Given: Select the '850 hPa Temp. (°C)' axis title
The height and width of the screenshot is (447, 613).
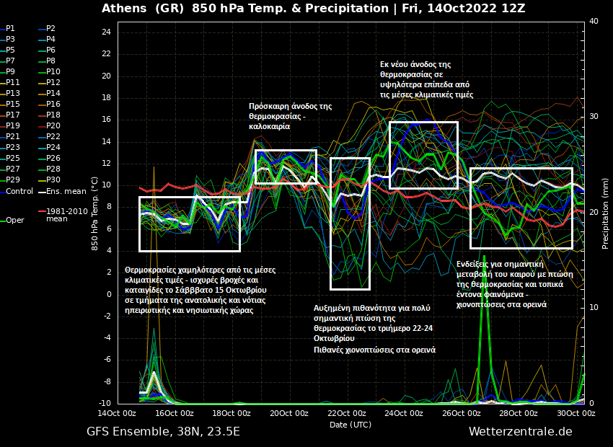Looking at the screenshot, I should pyautogui.click(x=94, y=213).
